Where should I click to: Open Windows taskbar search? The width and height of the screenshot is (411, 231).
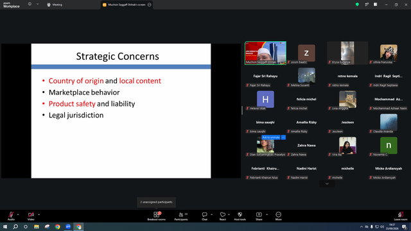click(x=15, y=227)
